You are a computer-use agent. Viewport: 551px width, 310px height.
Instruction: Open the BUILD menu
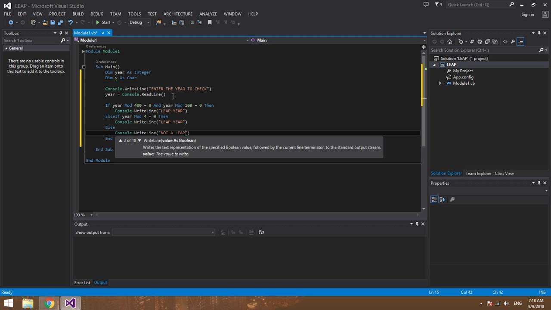(78, 14)
